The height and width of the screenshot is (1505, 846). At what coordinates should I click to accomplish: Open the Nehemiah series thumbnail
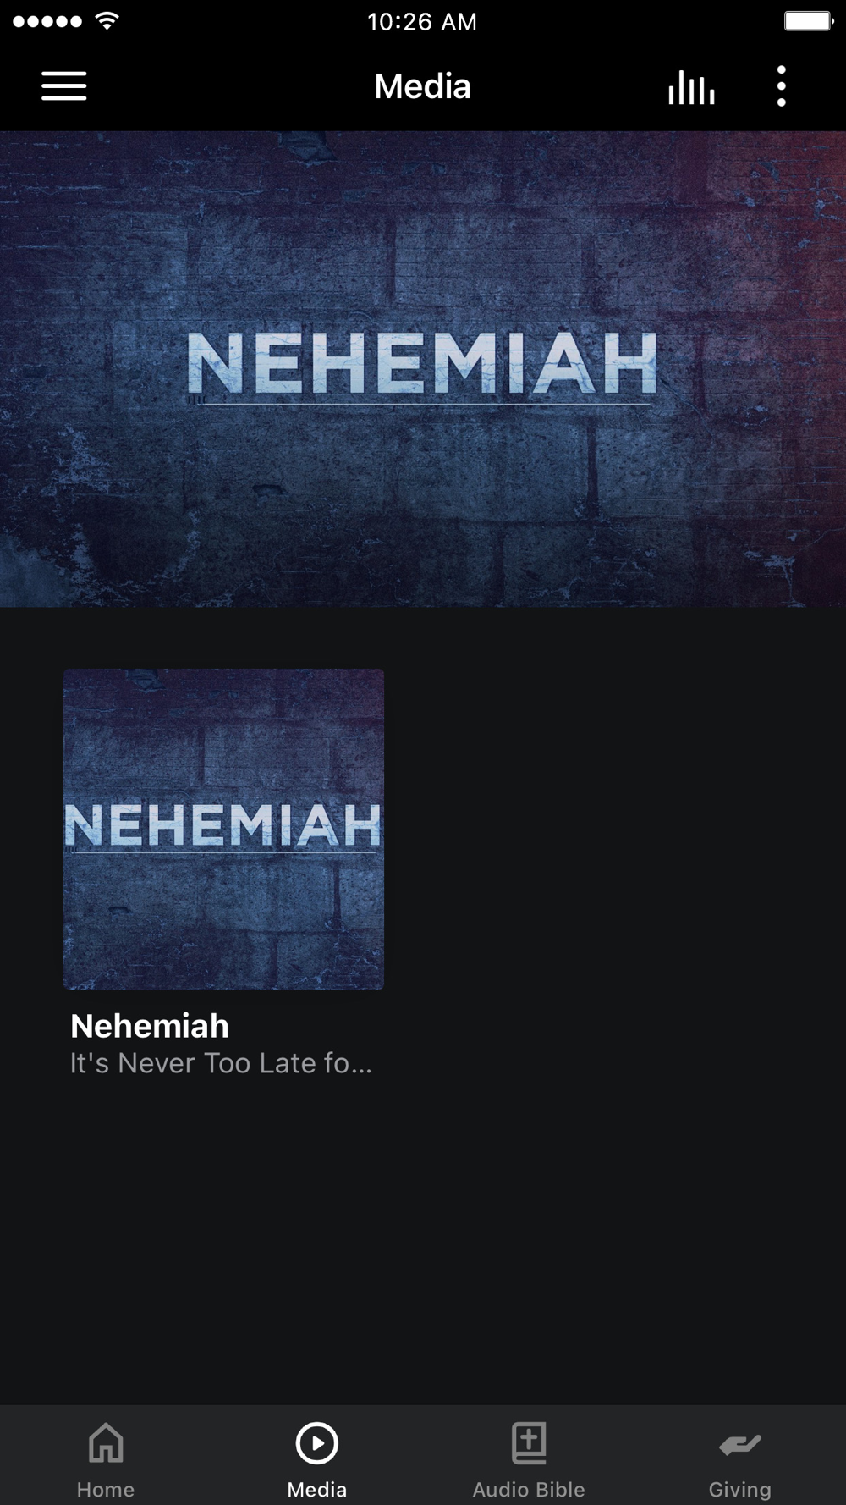point(223,829)
